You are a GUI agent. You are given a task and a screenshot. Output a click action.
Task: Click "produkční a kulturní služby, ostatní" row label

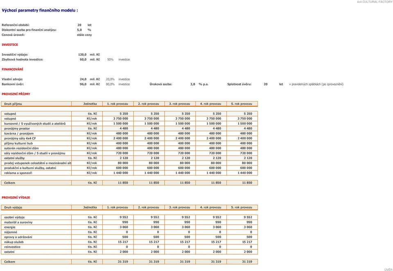(x=30, y=168)
